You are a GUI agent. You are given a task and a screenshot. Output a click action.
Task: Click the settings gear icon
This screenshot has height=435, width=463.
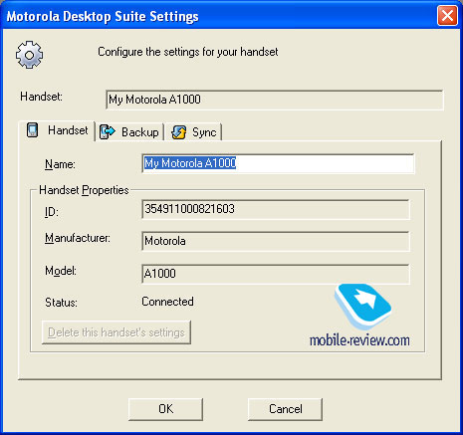[29, 55]
